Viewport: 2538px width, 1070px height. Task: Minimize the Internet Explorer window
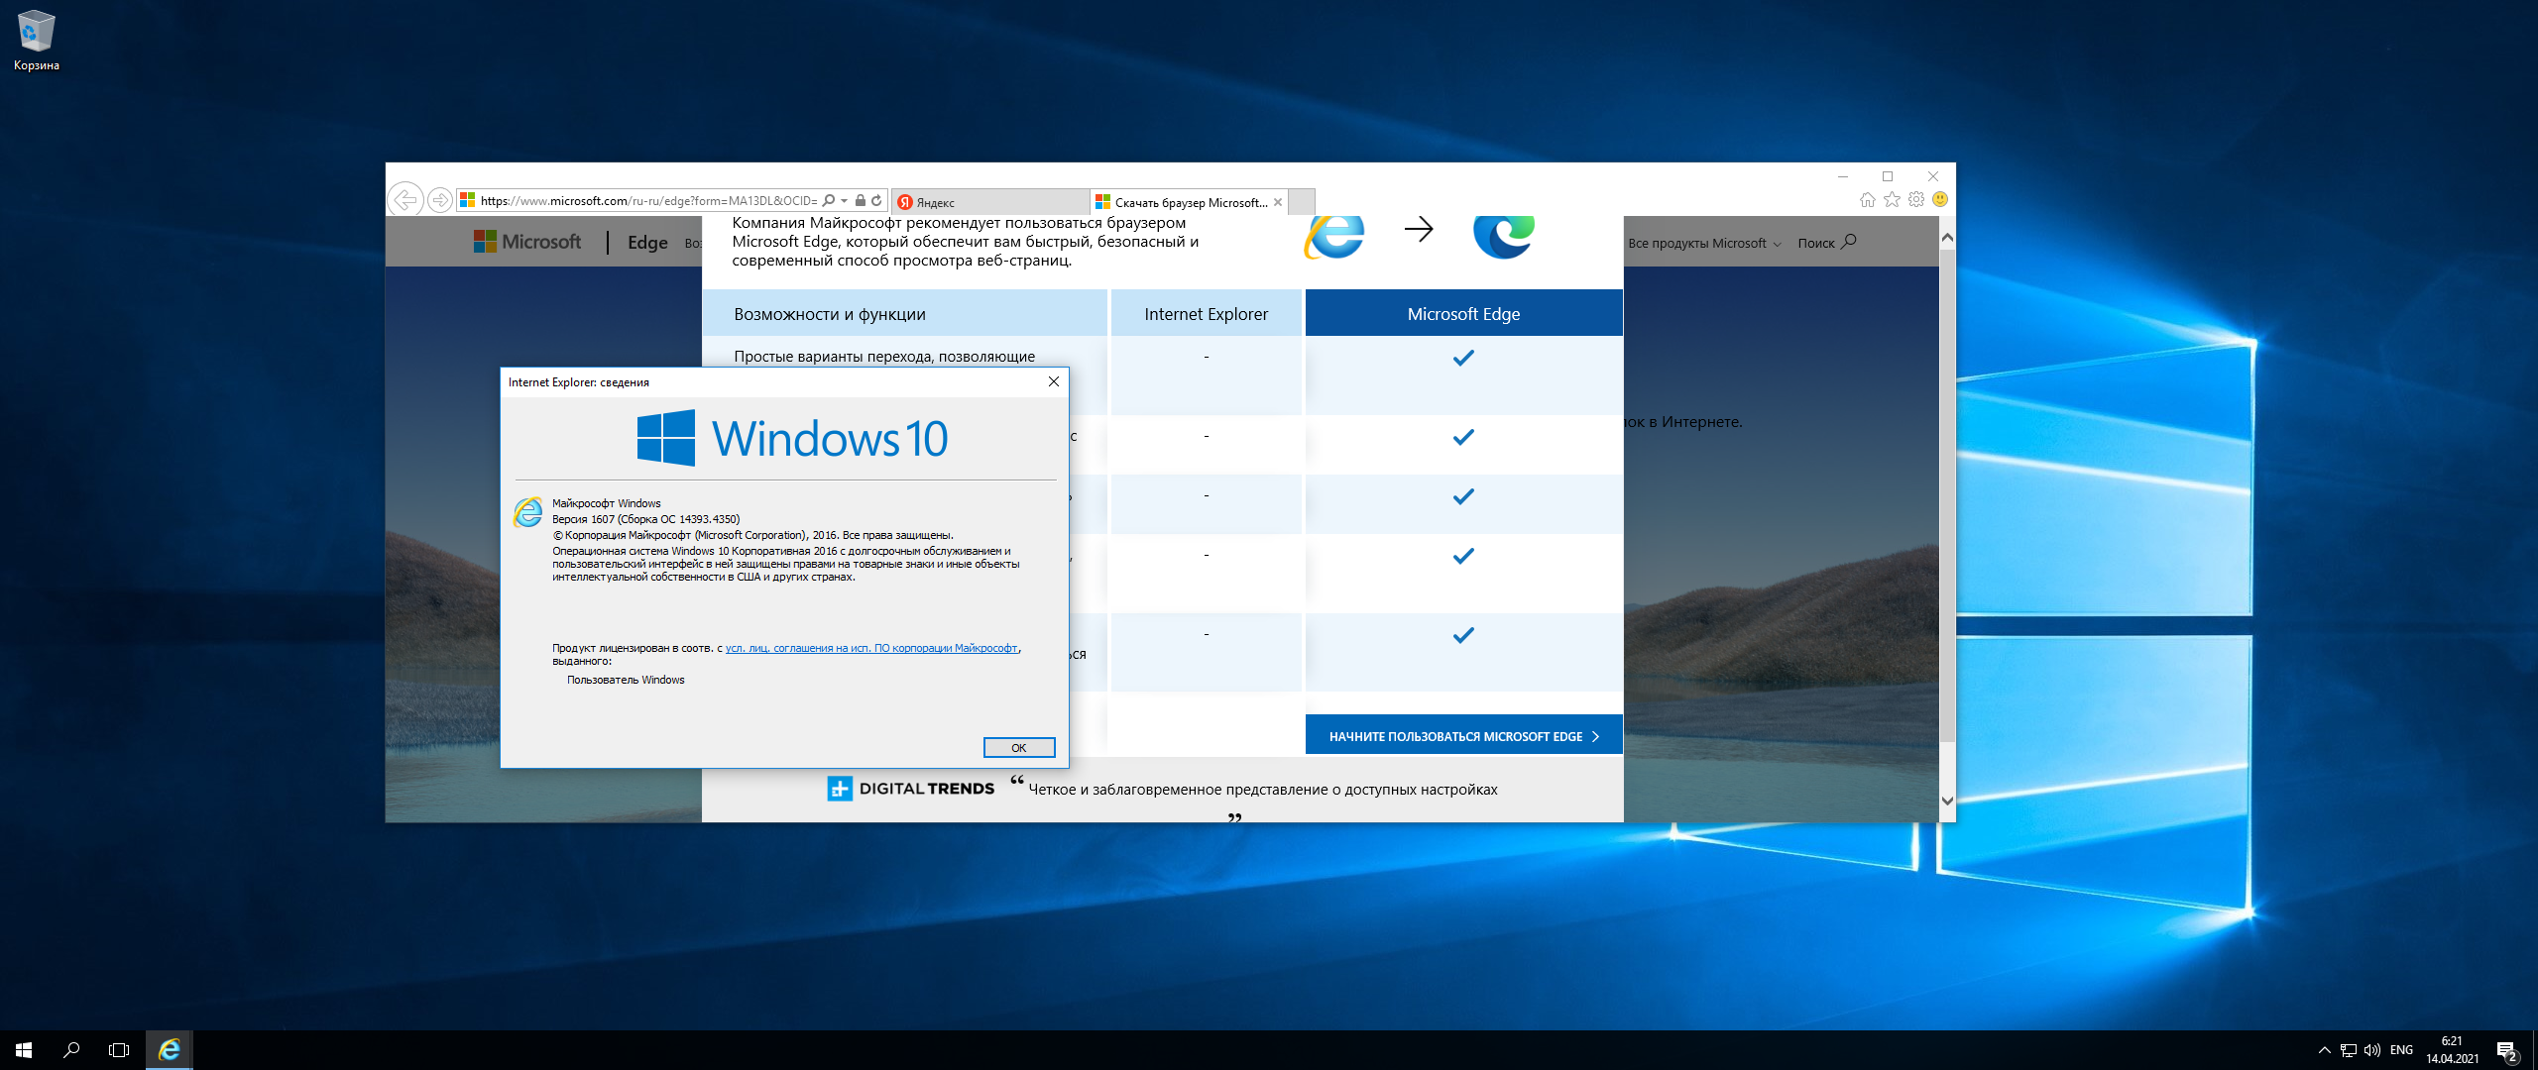(x=1842, y=176)
